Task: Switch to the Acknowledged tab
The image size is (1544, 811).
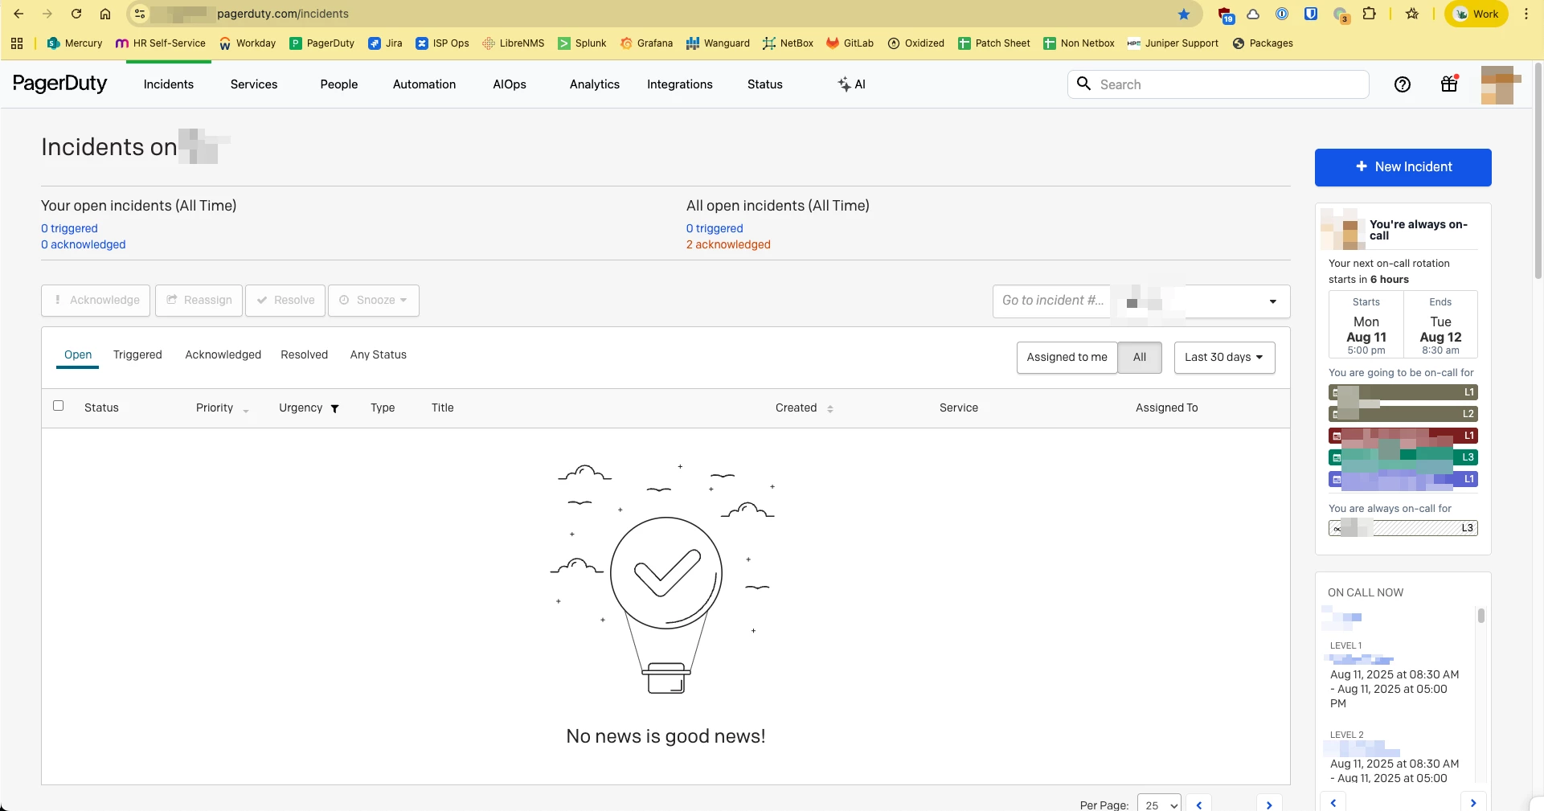Action: [x=223, y=354]
